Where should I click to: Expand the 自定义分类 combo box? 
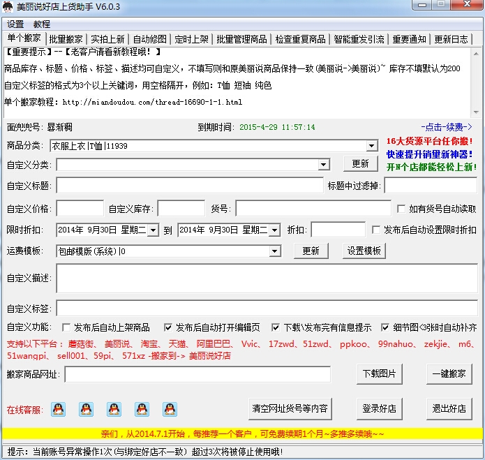coord(323,165)
